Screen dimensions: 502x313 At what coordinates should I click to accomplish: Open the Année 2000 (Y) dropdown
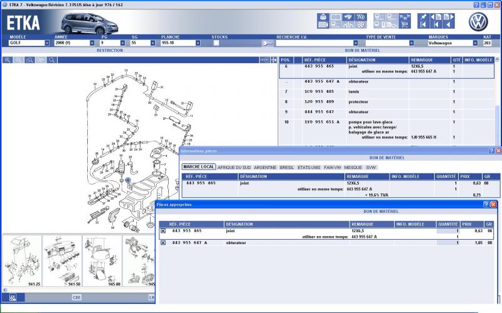point(92,43)
